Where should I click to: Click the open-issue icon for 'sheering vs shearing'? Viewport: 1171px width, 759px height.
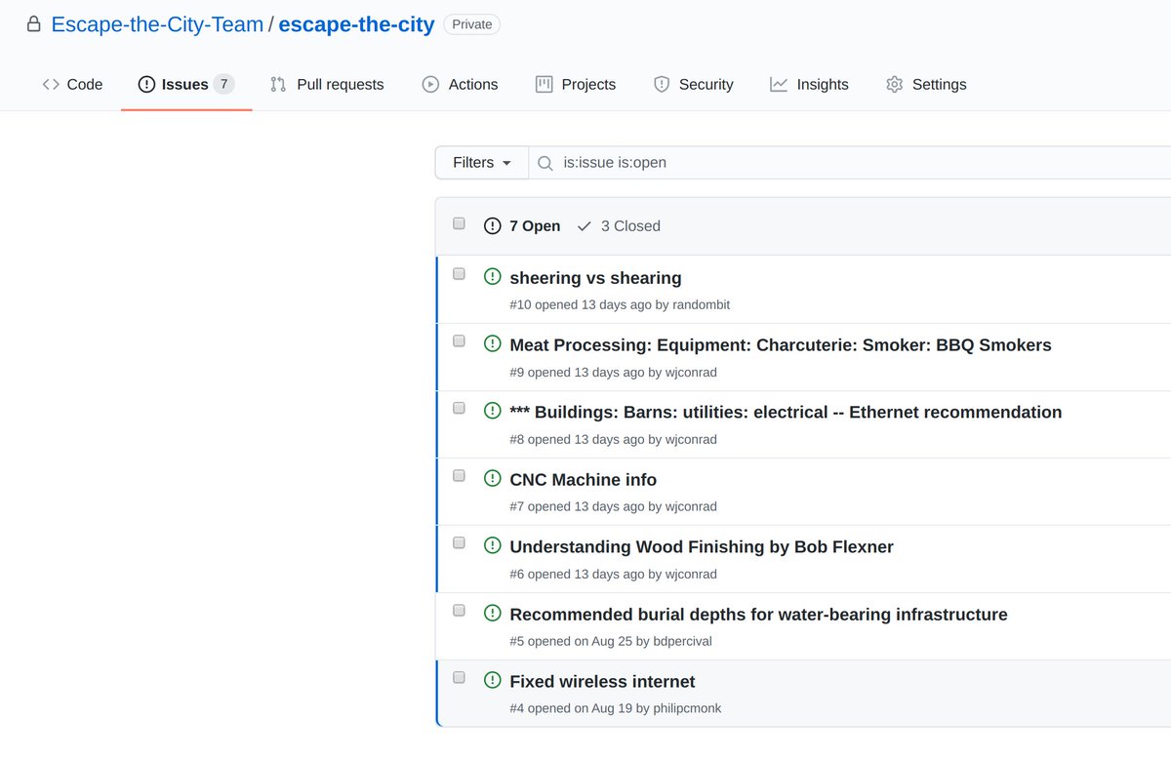[x=493, y=276]
